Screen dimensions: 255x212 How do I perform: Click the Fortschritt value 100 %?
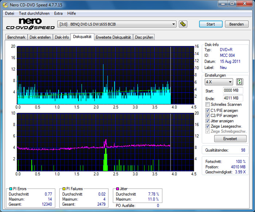click(x=241, y=161)
